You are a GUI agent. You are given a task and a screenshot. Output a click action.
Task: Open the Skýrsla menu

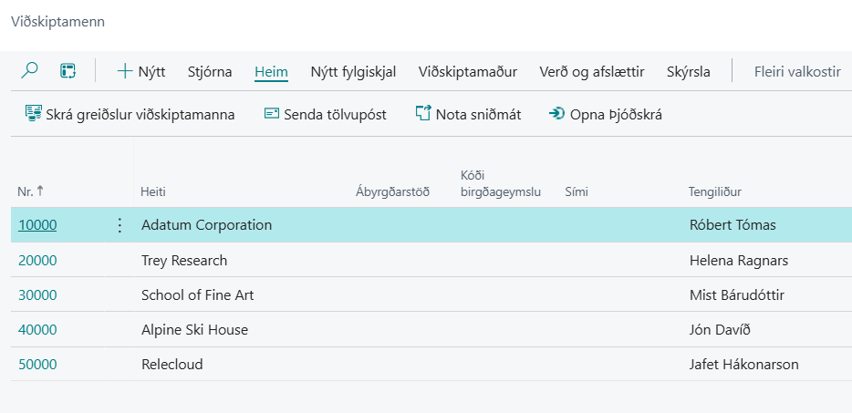click(688, 71)
